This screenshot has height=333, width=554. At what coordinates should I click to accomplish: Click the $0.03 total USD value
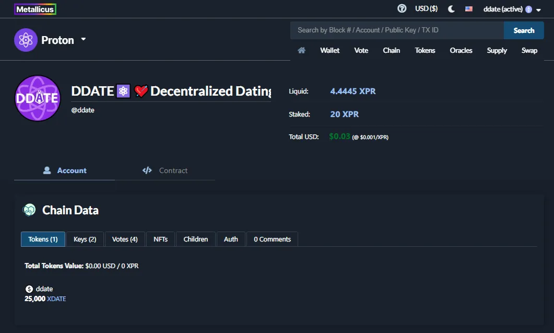tap(339, 136)
